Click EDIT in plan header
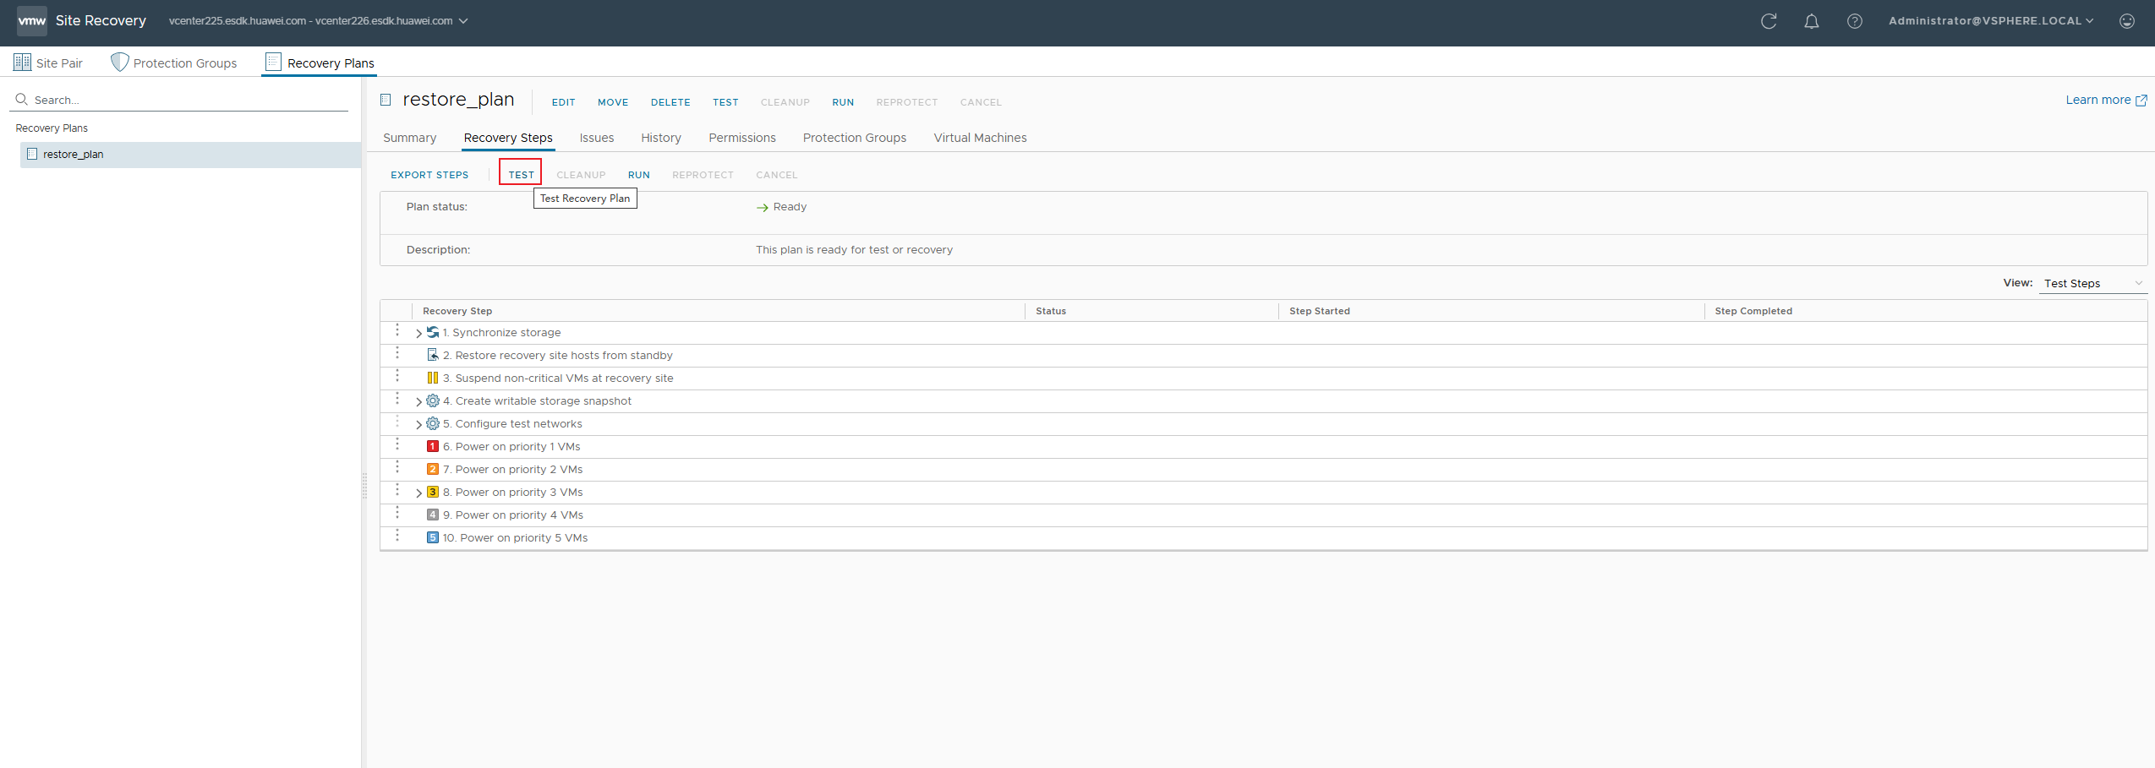2155x768 pixels. coord(564,102)
